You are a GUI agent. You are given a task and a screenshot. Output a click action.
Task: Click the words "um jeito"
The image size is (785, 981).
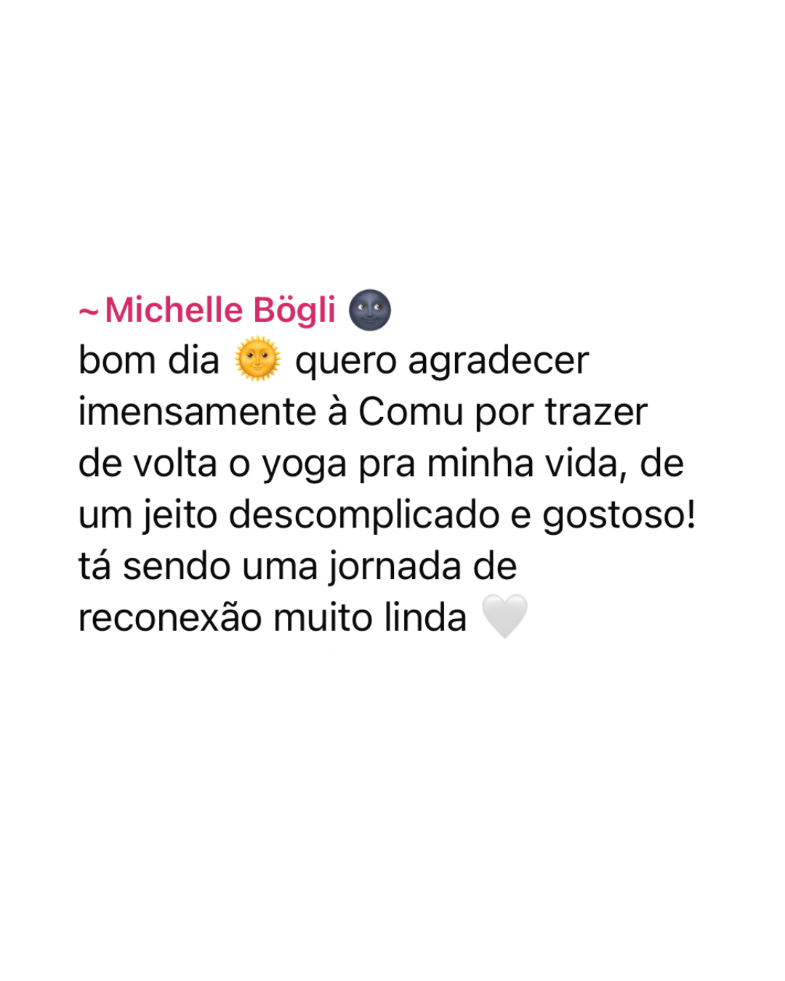point(148,515)
